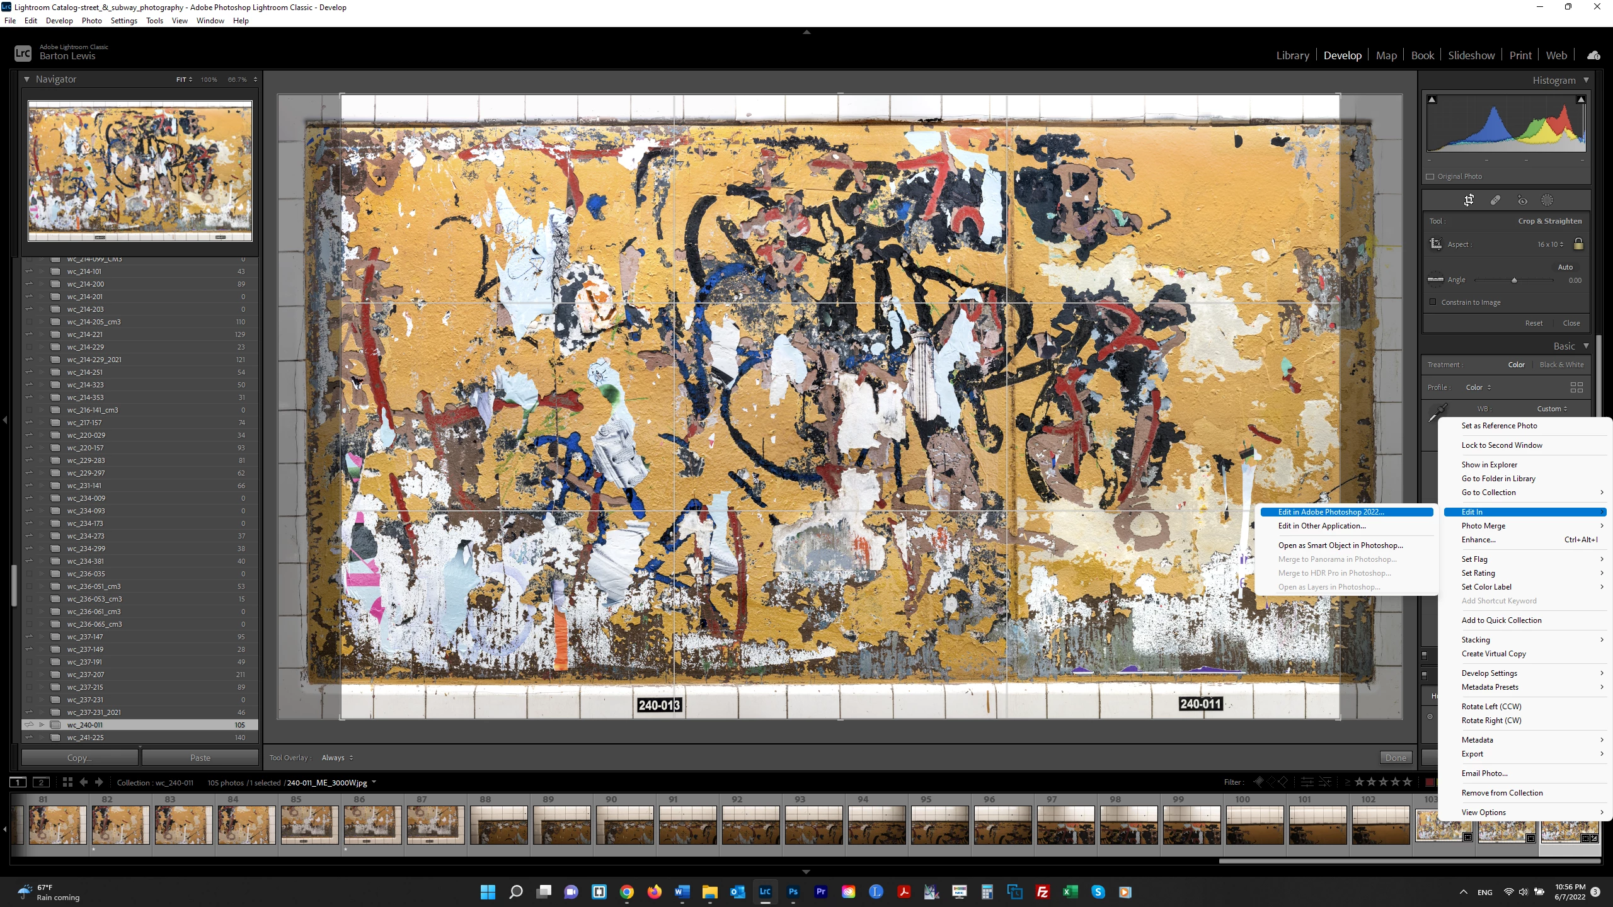Open the Masking tool
Viewport: 1613px width, 907px height.
pyautogui.click(x=1547, y=200)
